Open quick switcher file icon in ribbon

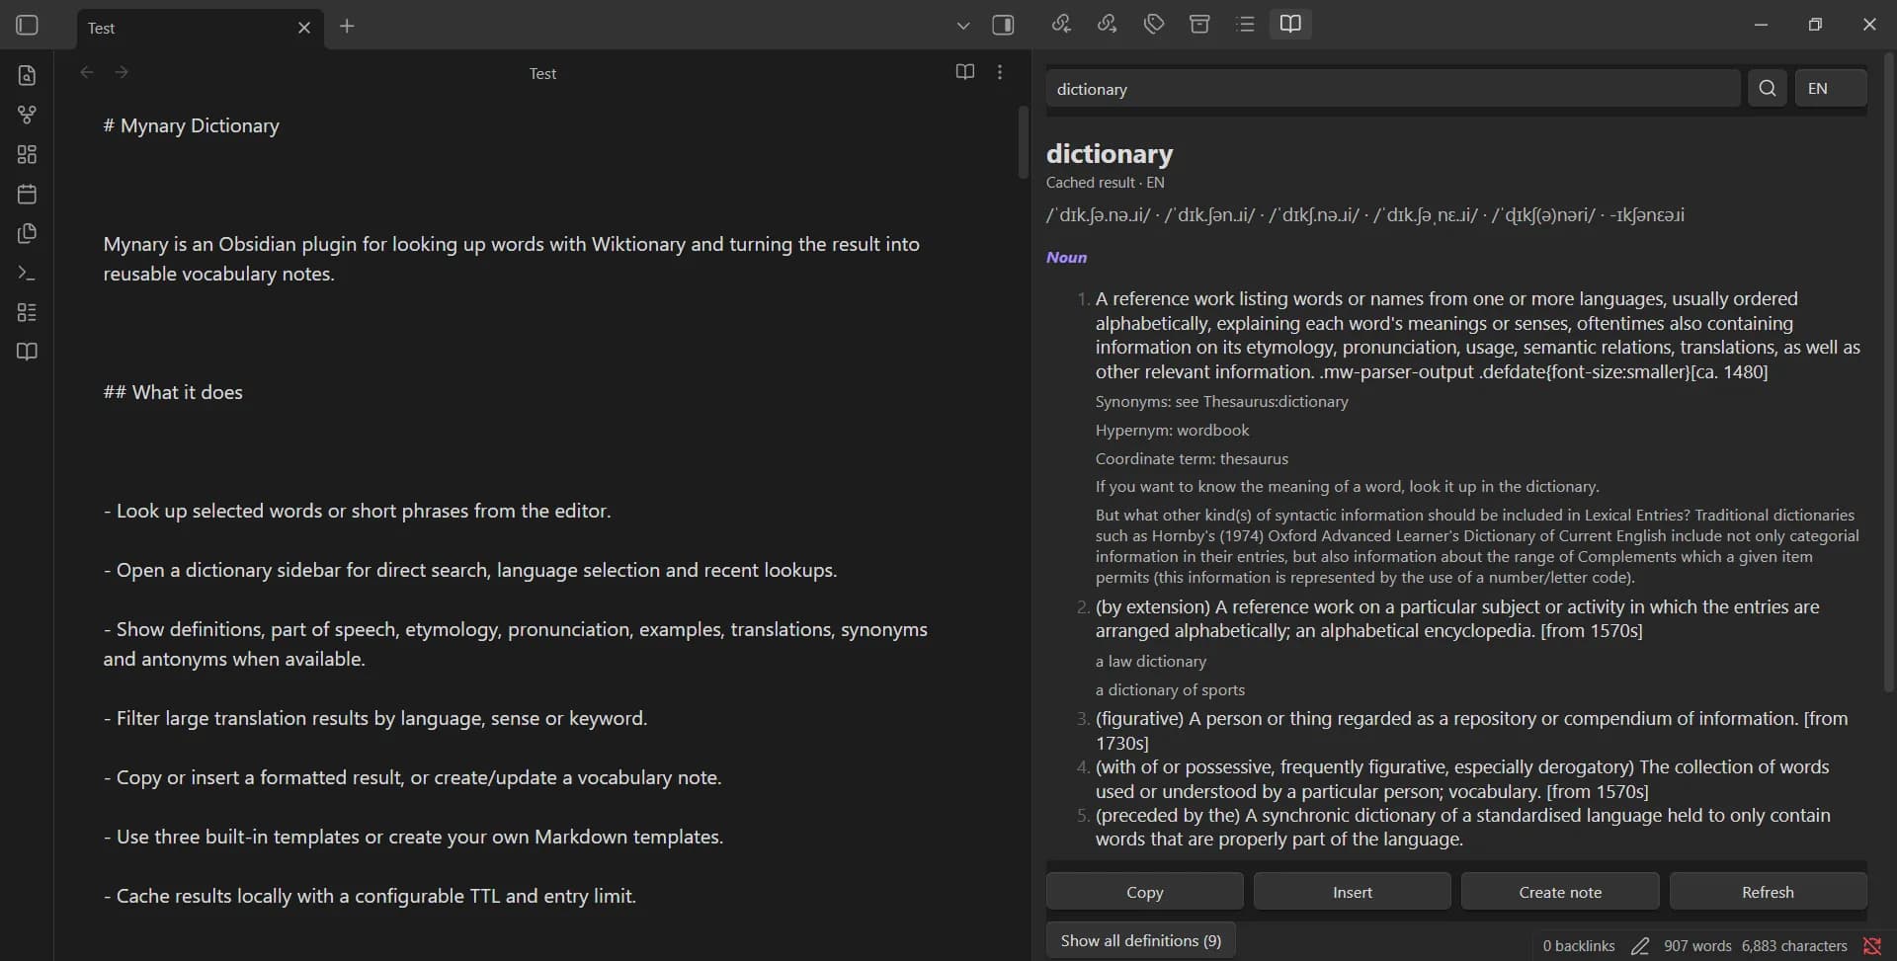[27, 75]
